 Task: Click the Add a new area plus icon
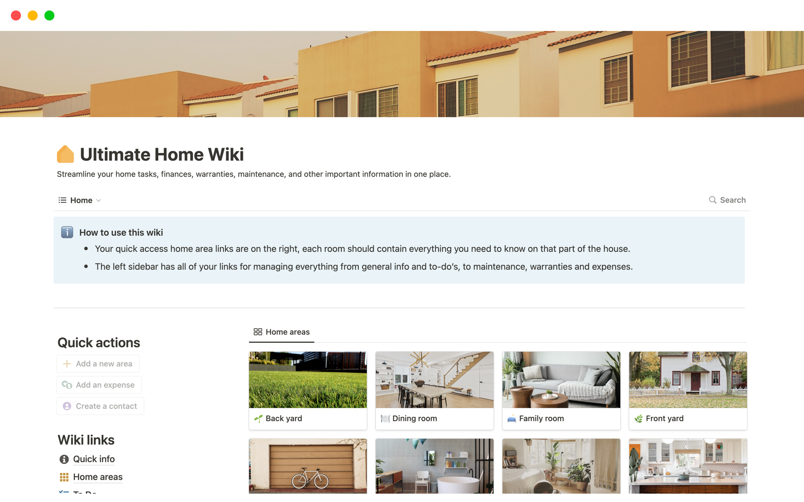[67, 364]
